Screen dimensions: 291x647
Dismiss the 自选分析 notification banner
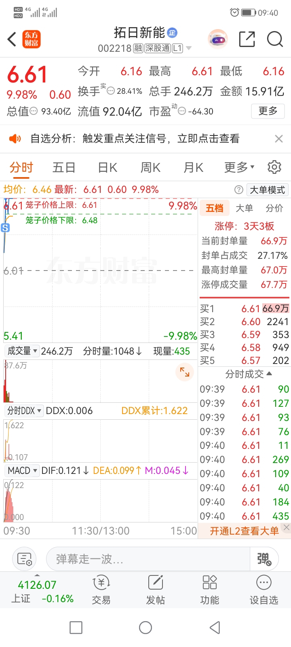[x=278, y=139]
